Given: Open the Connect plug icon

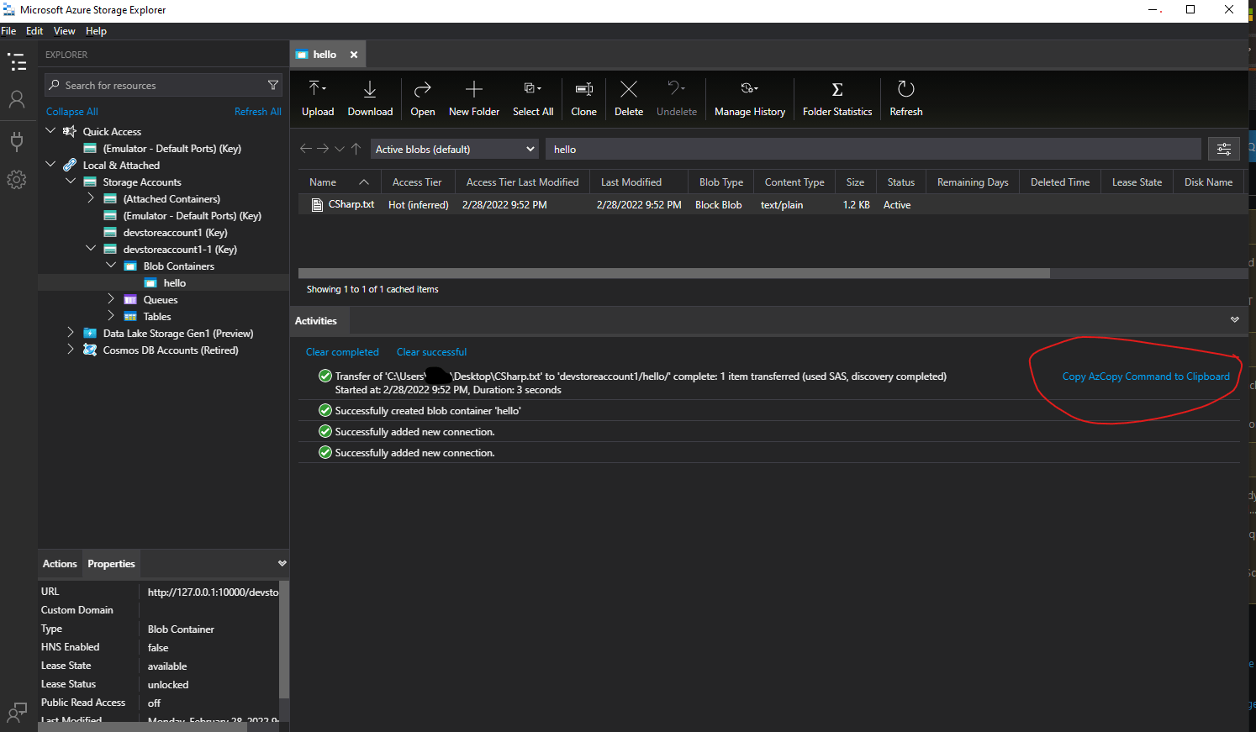Looking at the screenshot, I should point(17,140).
